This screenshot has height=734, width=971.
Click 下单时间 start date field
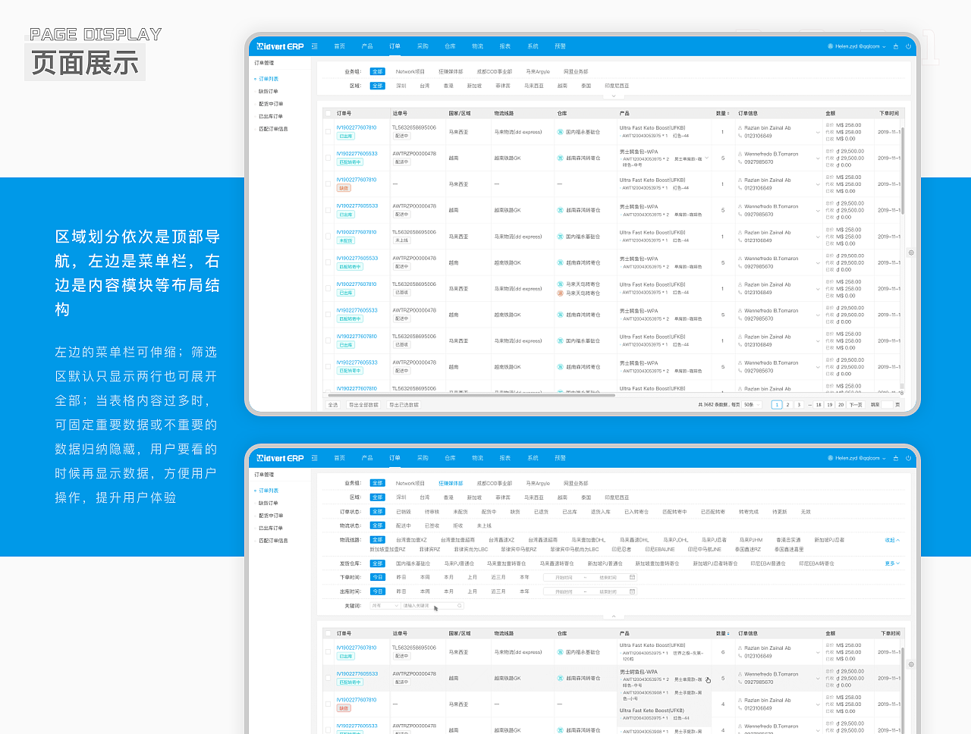[563, 578]
